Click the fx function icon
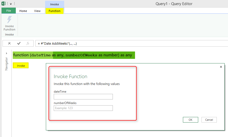The width and height of the screenshot is (228, 137). pyautogui.click(x=28, y=43)
